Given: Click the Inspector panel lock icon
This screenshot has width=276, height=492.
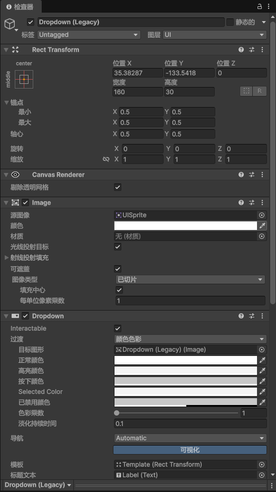Looking at the screenshot, I should click(x=259, y=6).
